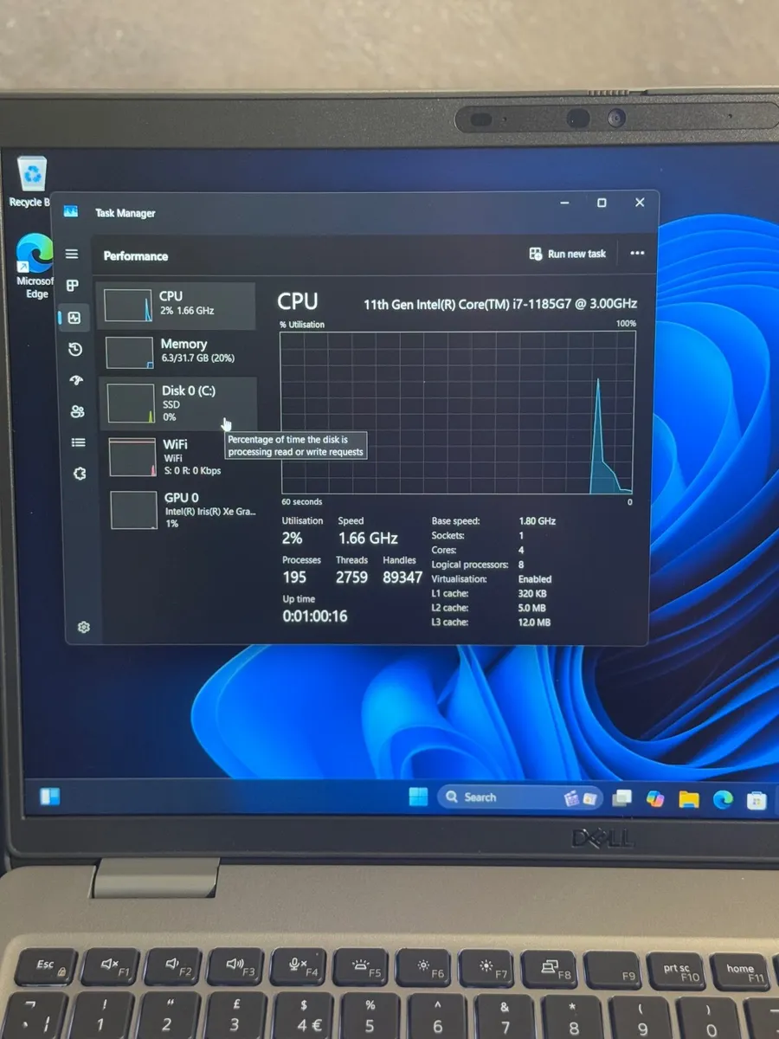The image size is (779, 1039).
Task: Open the Details page list icon
Action: coord(78,442)
